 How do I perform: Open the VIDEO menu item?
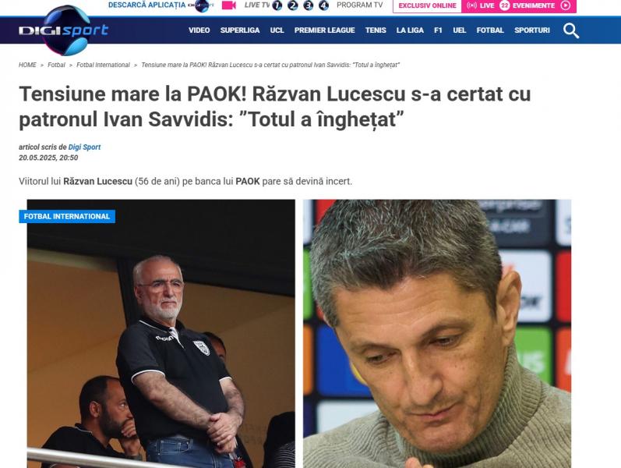click(199, 30)
